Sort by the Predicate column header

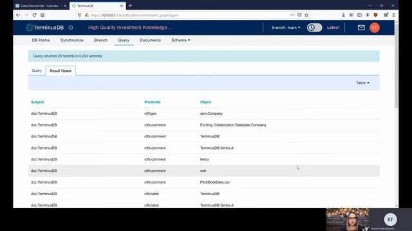point(153,102)
